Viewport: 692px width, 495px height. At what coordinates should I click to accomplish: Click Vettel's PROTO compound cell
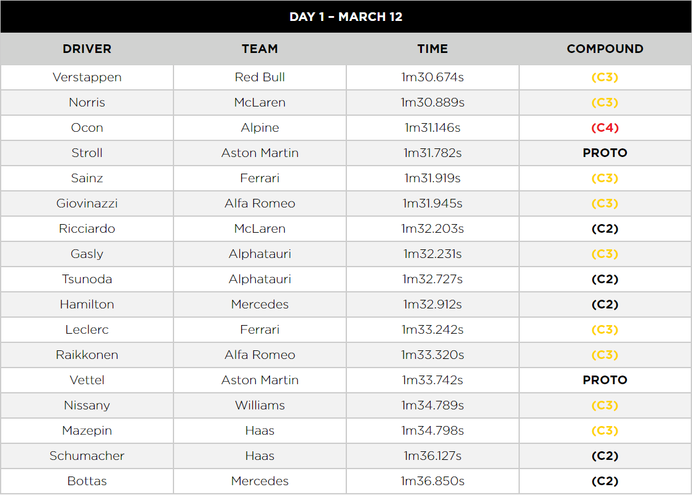[x=605, y=380]
